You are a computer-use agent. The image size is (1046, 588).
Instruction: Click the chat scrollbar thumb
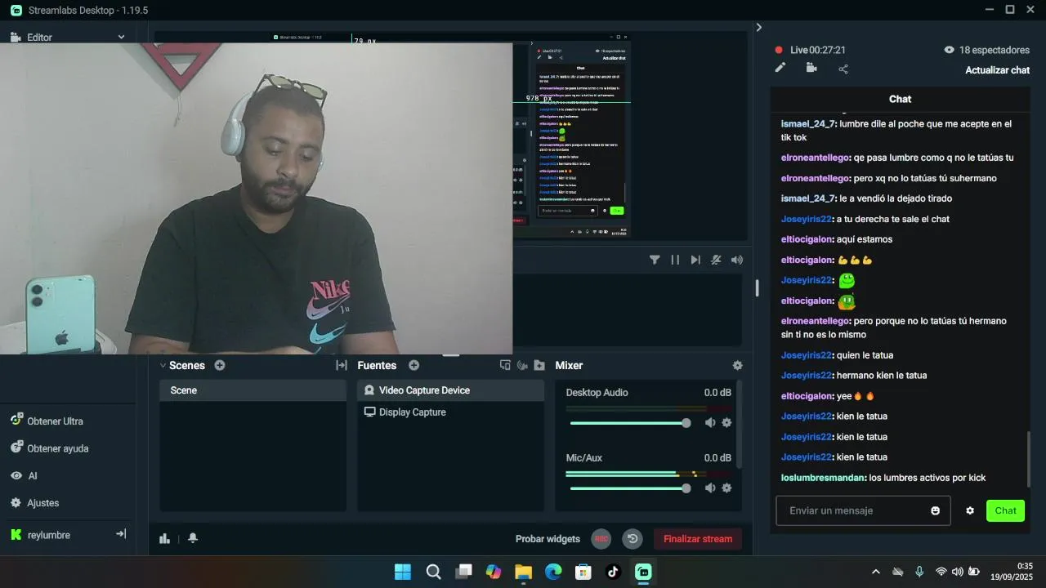coord(1028,459)
